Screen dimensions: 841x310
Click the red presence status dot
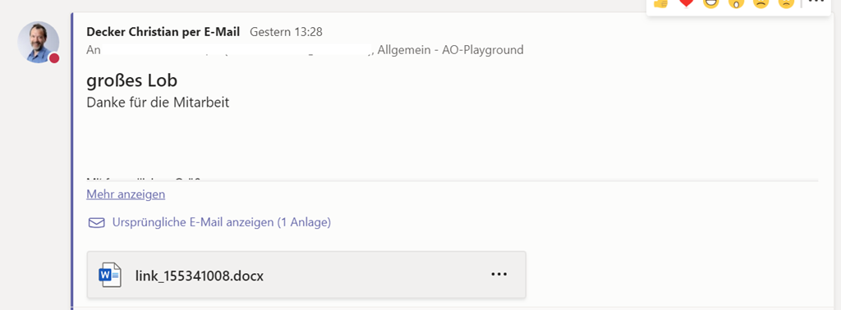(54, 58)
